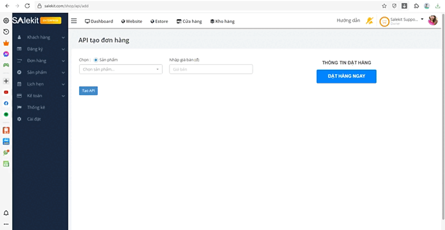The height and width of the screenshot is (230, 445).
Task: Open the Cửa hàng menu item
Action: [189, 21]
